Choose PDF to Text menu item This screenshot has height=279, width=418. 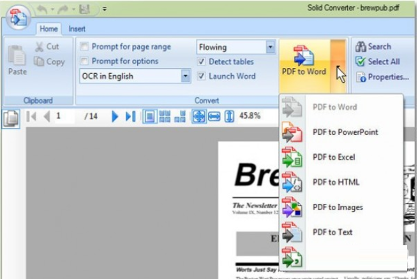point(341,232)
